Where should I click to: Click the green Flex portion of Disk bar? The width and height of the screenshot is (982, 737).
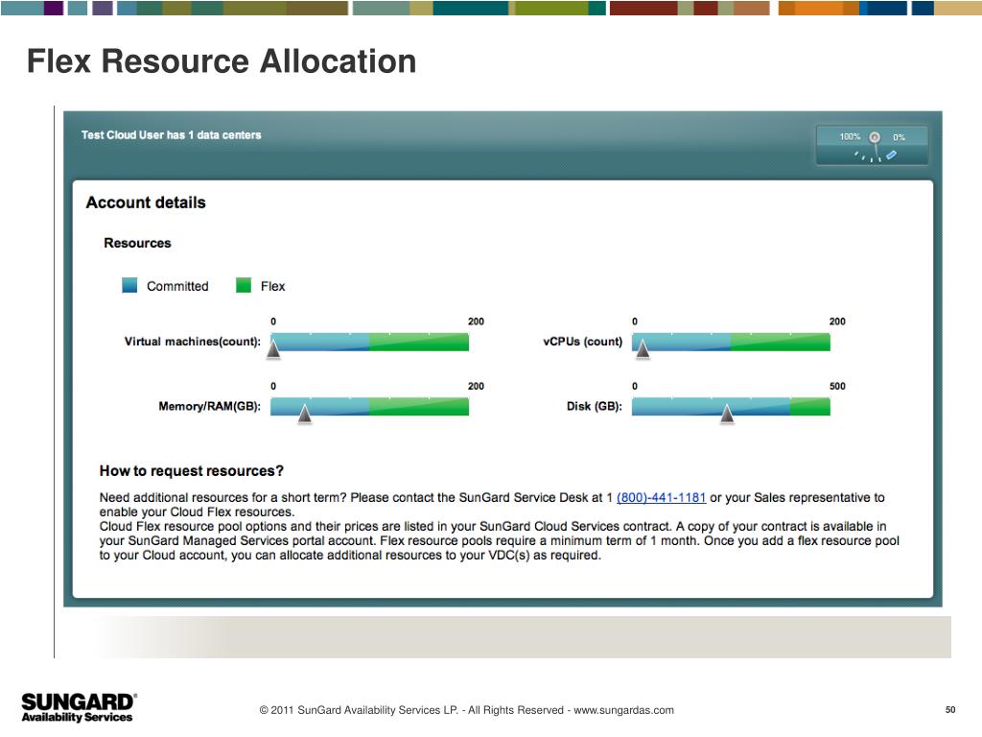pyautogui.click(x=810, y=406)
